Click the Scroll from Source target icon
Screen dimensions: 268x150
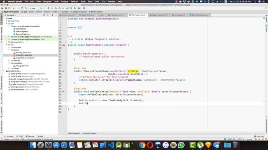44,15
